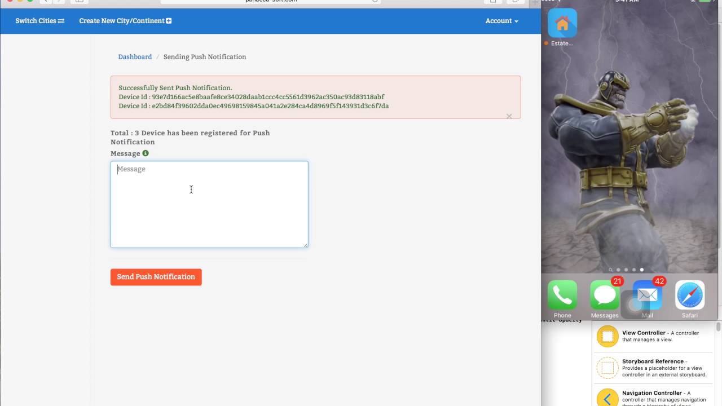Click the green info icon beside Message
Image resolution: width=722 pixels, height=406 pixels.
coord(146,153)
